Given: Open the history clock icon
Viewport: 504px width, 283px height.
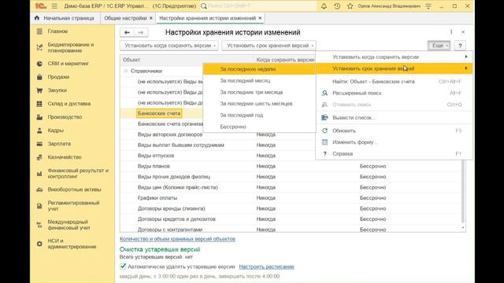Looking at the screenshot, I should tap(337, 6).
